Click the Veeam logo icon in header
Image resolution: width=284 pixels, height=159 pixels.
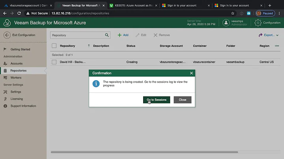point(7,23)
